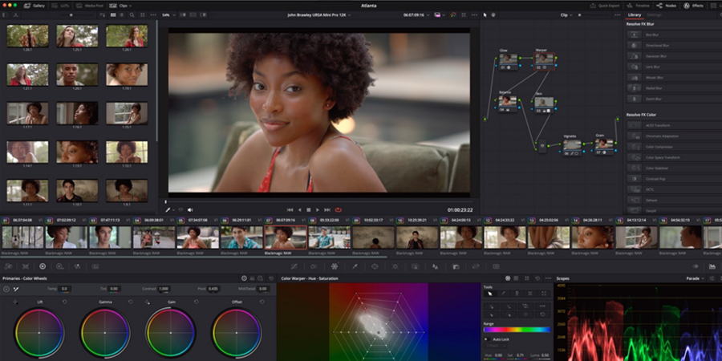Reset the Gamma wheel

click(130, 302)
